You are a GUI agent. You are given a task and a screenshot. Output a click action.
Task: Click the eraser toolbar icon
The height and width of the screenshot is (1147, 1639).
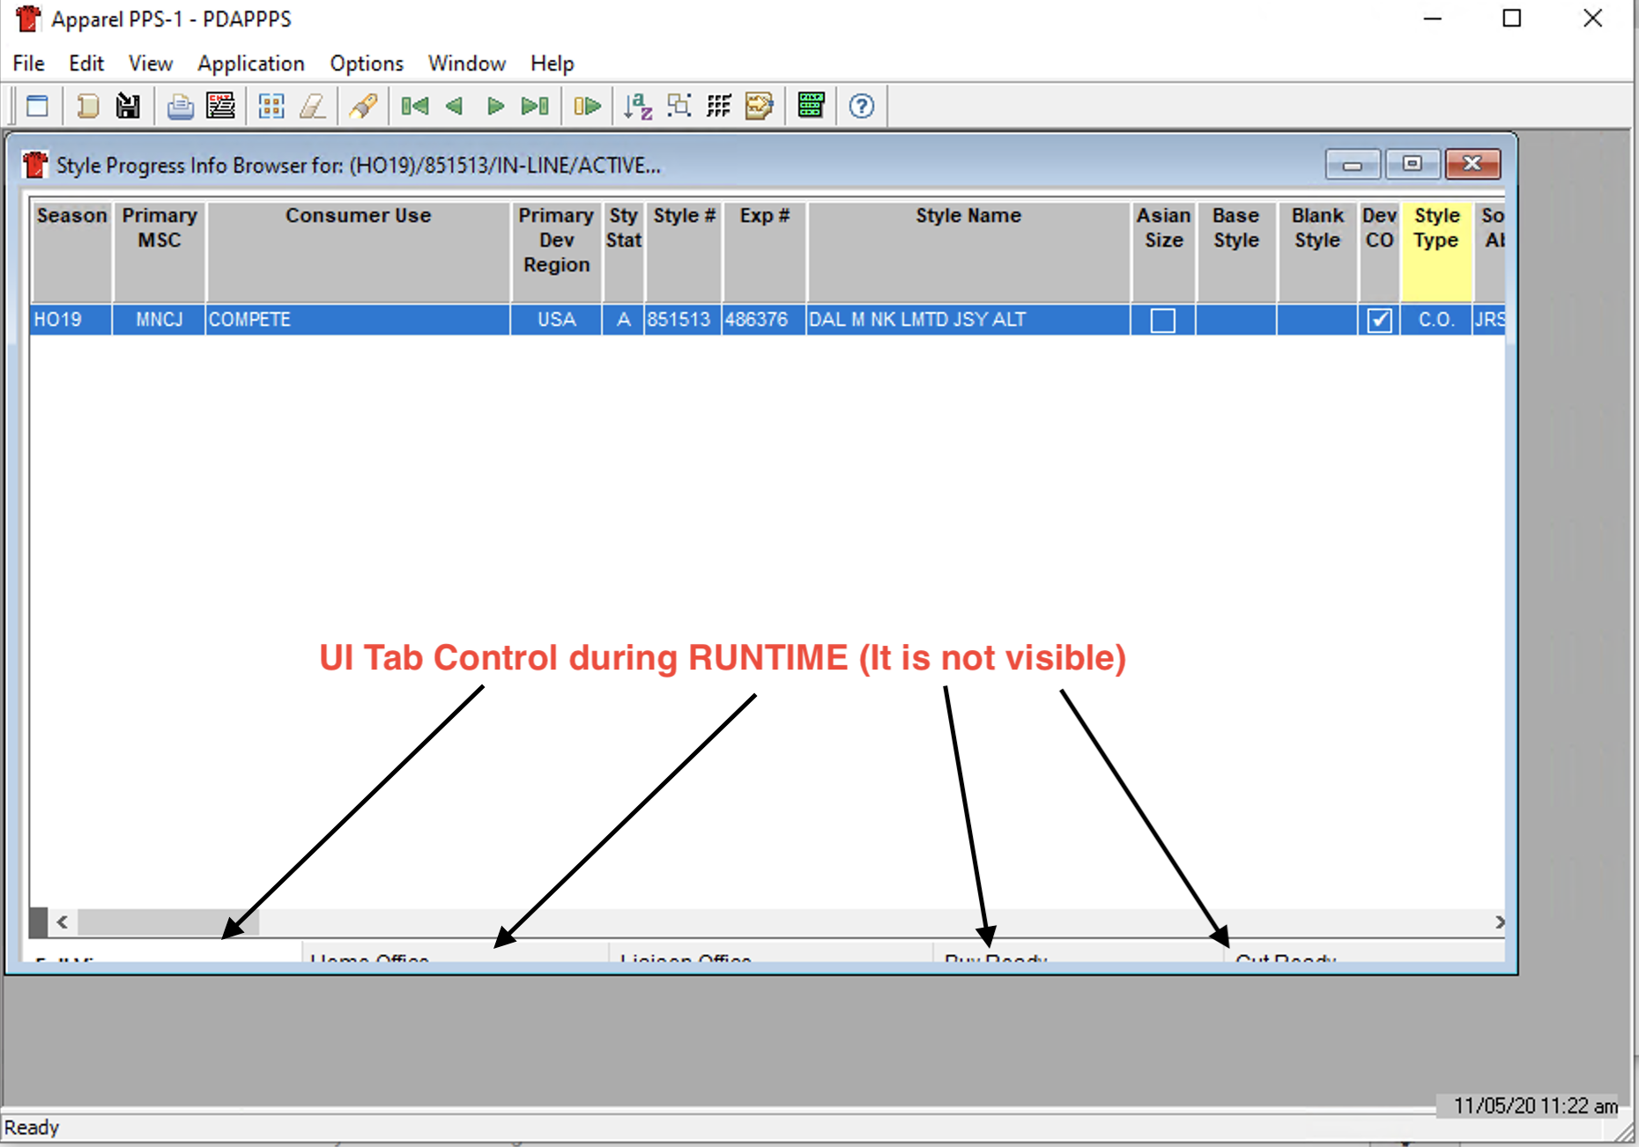312,107
